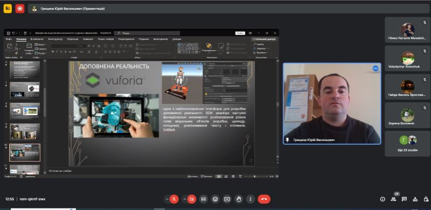Expand audio settings arrow beside microphone
Screen dimensions: 431x210
pos(167,199)
